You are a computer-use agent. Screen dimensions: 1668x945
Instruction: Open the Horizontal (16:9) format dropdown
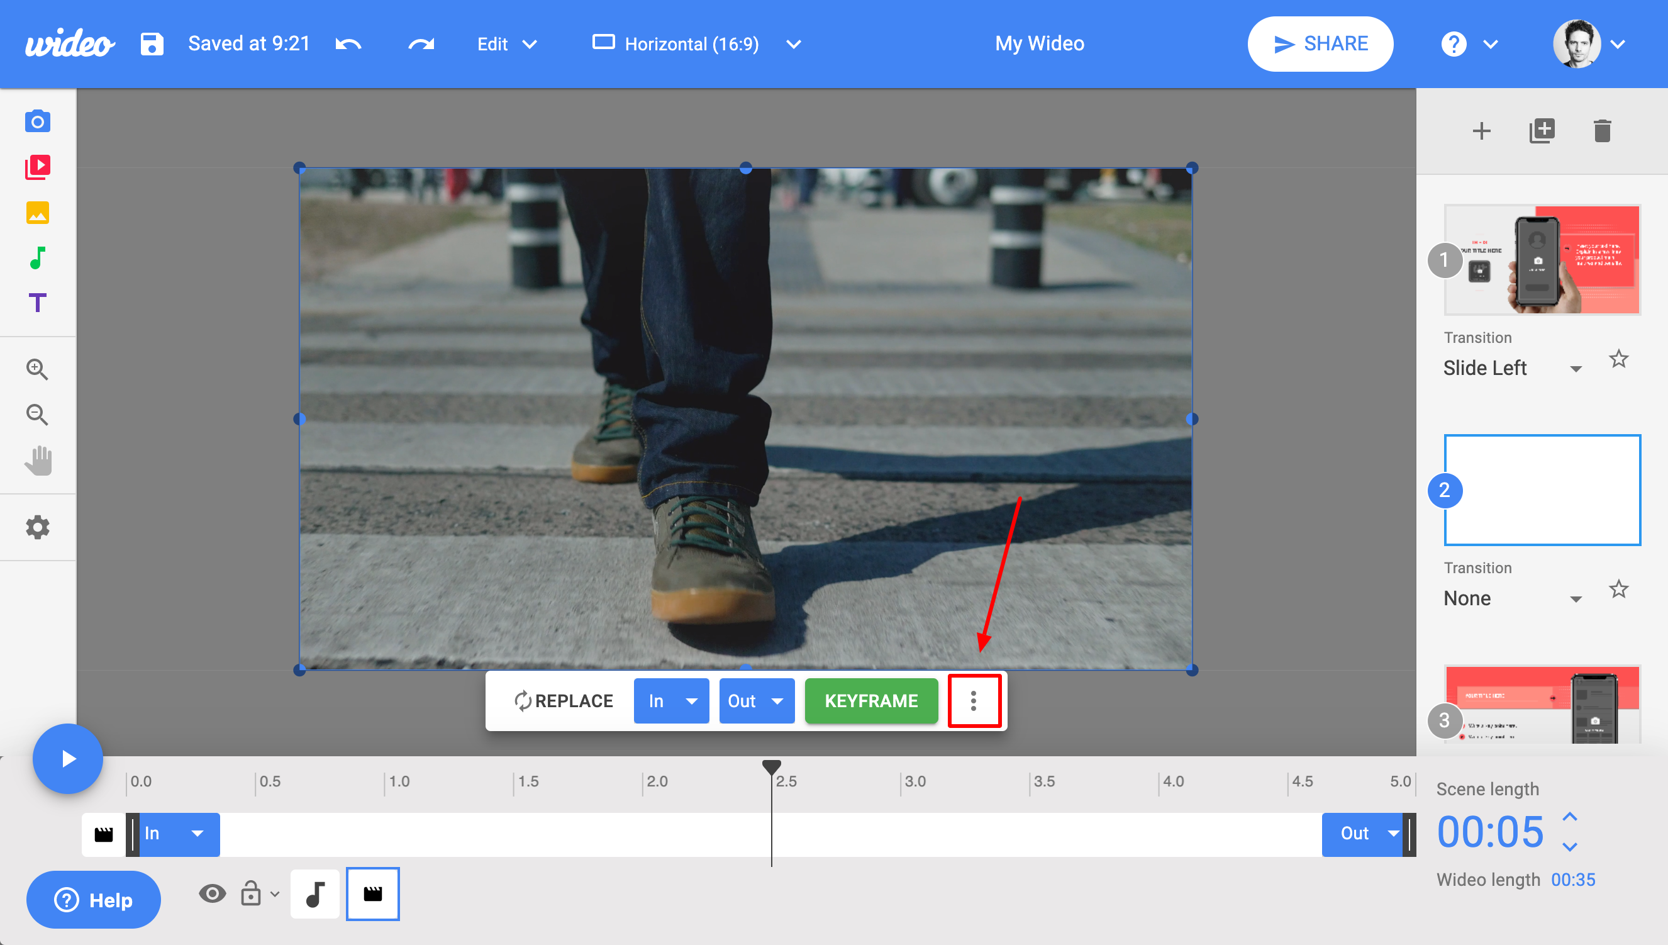[x=696, y=44]
